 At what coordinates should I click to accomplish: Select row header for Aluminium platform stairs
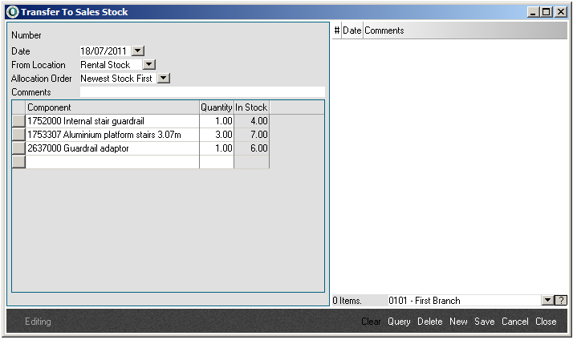click(18, 135)
